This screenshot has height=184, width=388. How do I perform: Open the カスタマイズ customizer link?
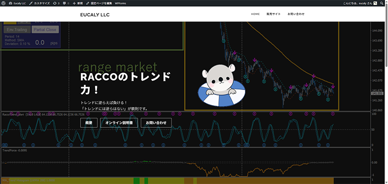tap(39, 3)
